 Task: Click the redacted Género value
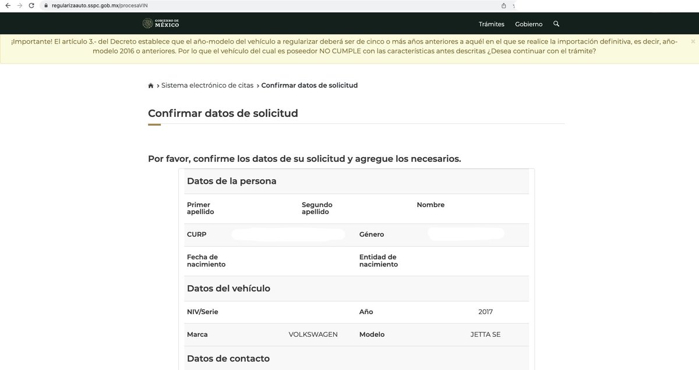466,234
